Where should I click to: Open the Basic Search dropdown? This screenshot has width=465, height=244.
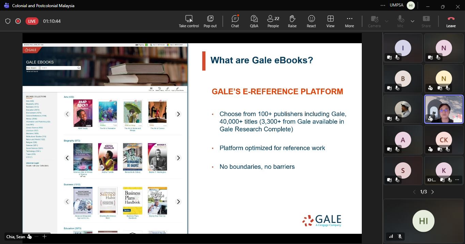pyautogui.click(x=33, y=68)
